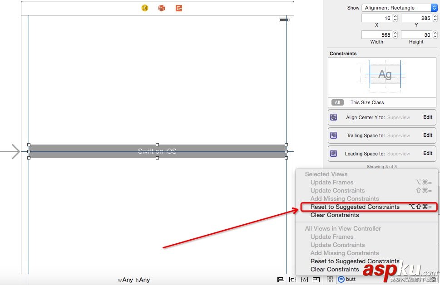Click the Leading Space constraint icon
This screenshot has width=440, height=285.
coord(333,154)
